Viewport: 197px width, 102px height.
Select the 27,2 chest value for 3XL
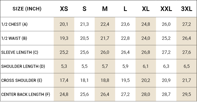[x=187, y=24]
